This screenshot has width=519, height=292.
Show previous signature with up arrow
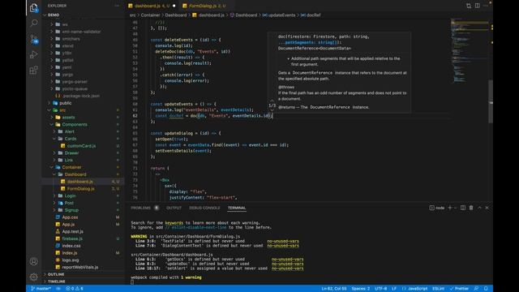[272, 101]
